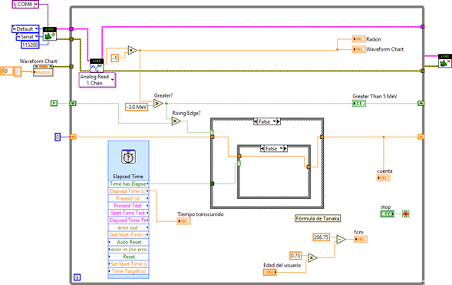Click the 115200 baud rate constant
The image size is (452, 285).
[x=30, y=45]
